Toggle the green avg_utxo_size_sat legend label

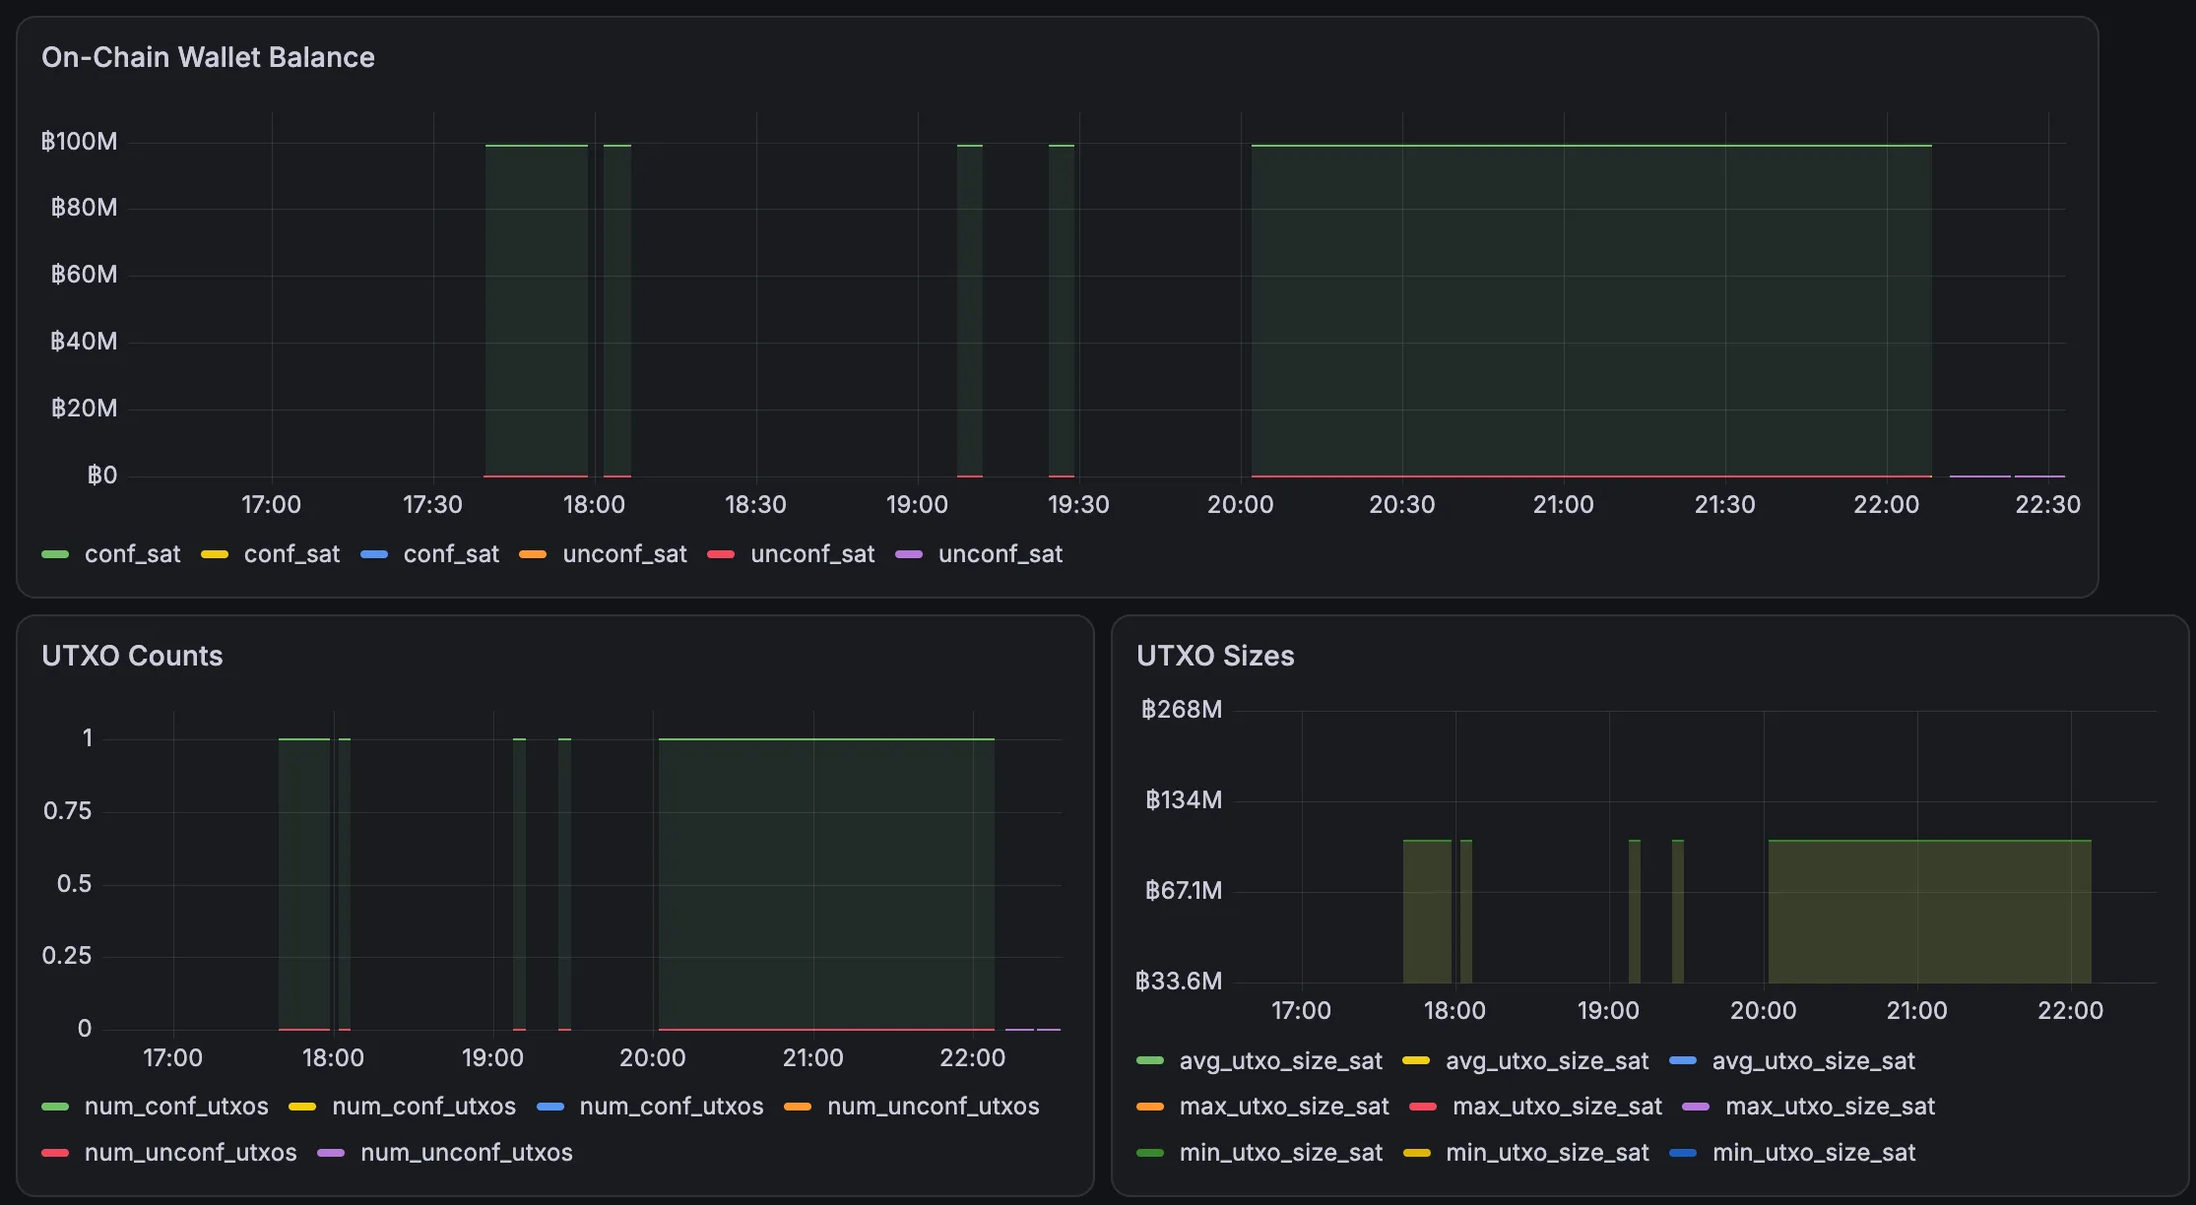1281,1061
